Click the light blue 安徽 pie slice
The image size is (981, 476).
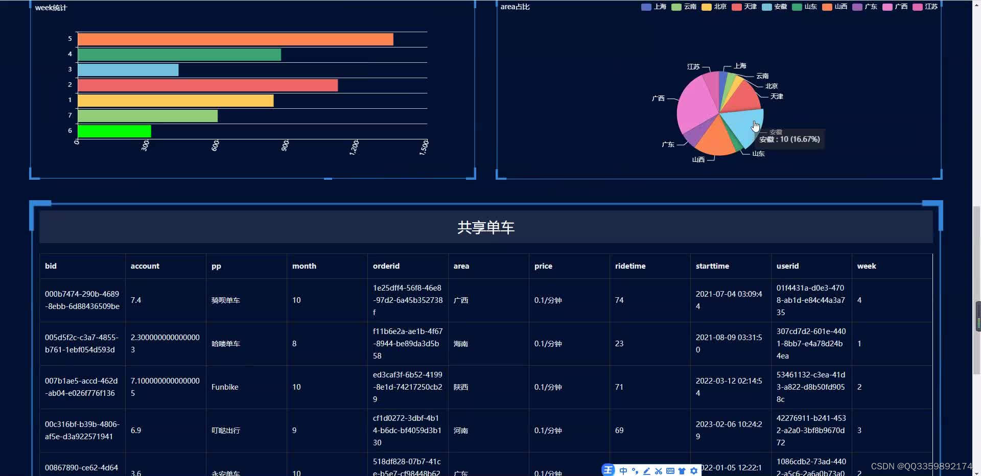coord(743,125)
